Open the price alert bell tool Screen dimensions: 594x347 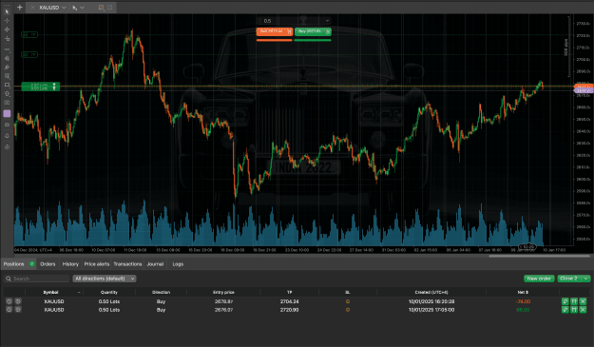[x=7, y=136]
